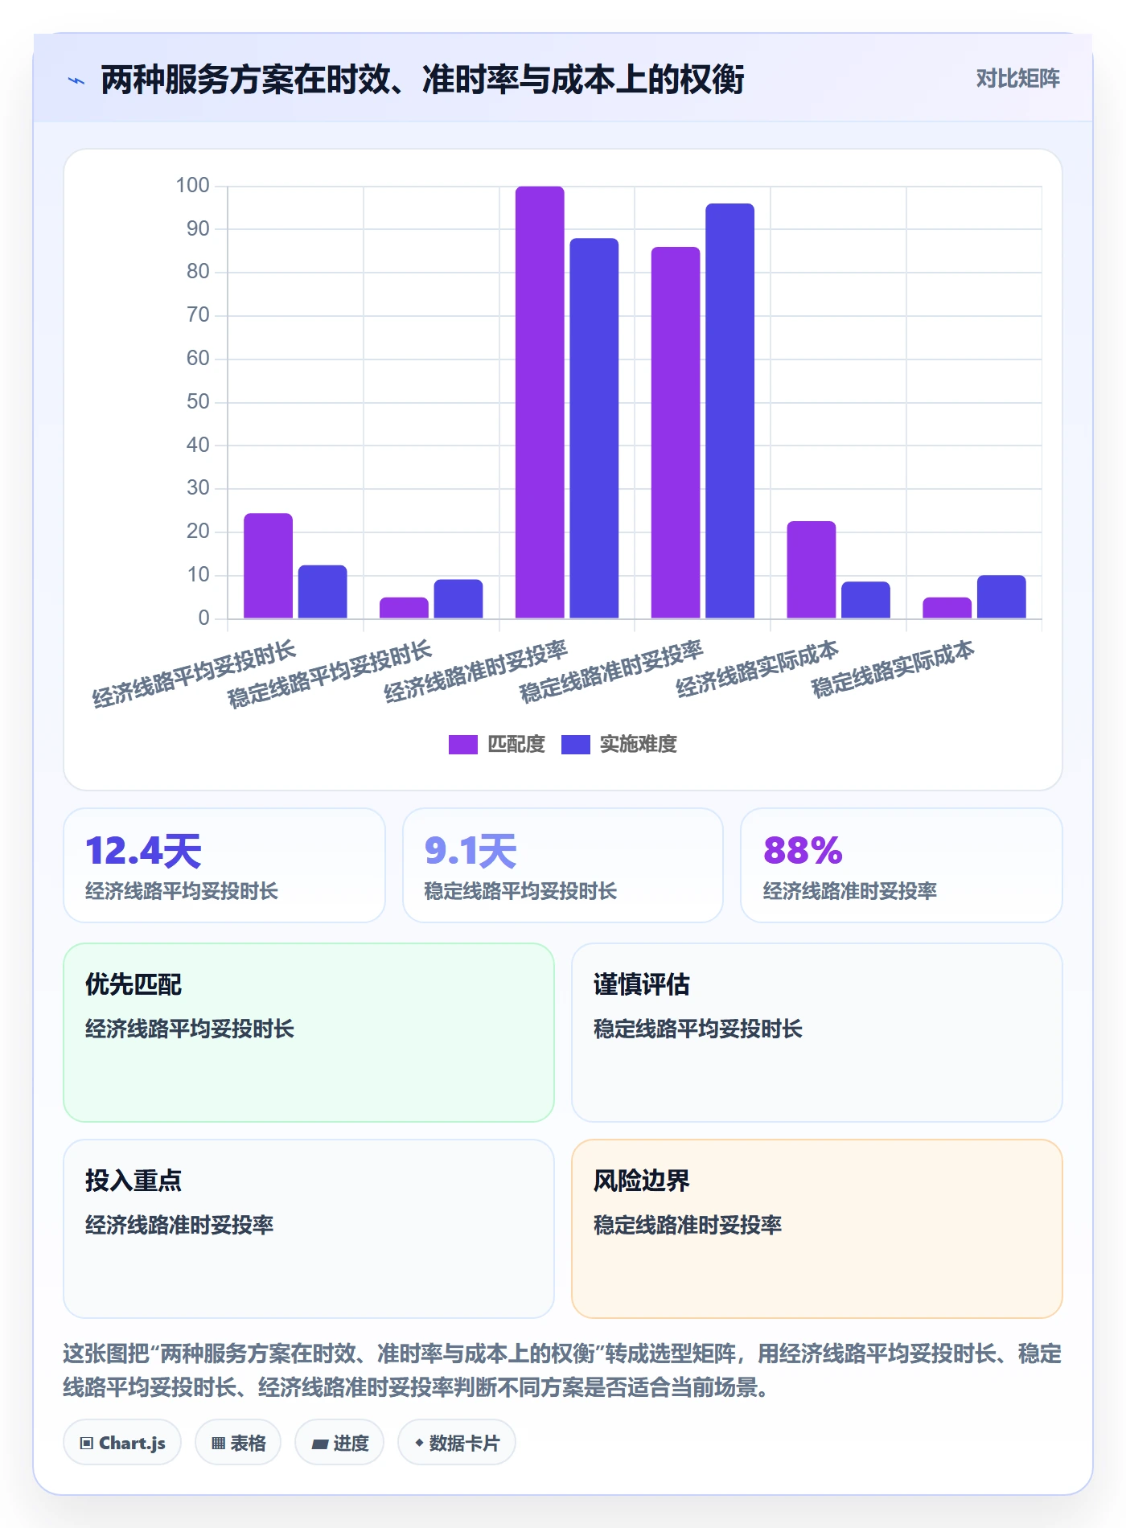The height and width of the screenshot is (1528, 1126).
Task: Click the lightning icon beside the title
Action: coord(76,80)
